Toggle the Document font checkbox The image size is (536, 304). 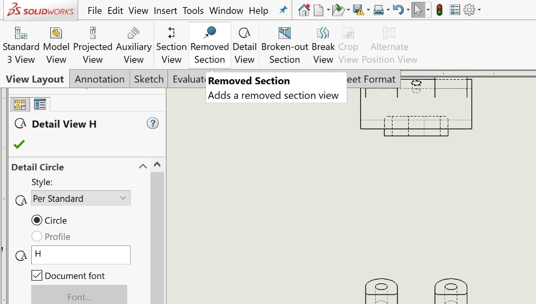click(x=37, y=276)
